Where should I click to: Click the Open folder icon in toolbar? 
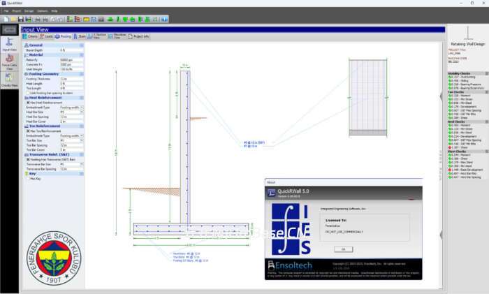13,20
